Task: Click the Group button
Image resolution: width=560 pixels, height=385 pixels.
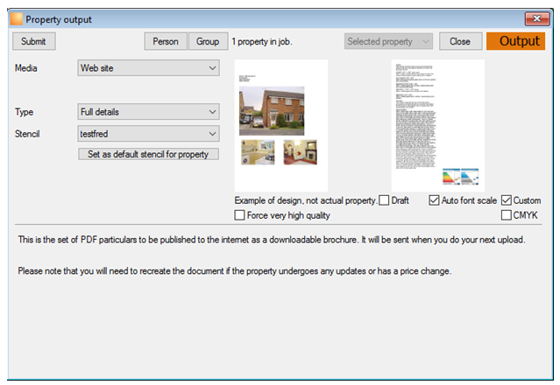Action: click(x=208, y=41)
